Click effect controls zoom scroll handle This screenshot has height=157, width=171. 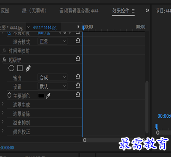(x=85, y=140)
